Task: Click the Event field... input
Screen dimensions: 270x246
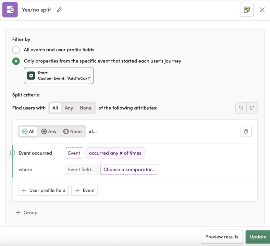Action: tap(81, 169)
